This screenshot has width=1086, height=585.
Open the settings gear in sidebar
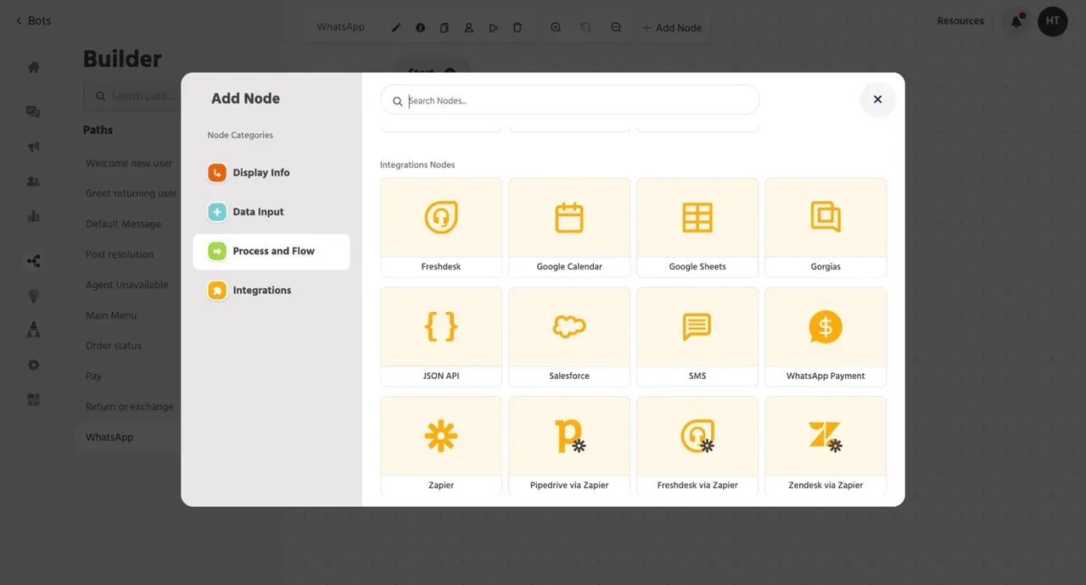coord(34,365)
